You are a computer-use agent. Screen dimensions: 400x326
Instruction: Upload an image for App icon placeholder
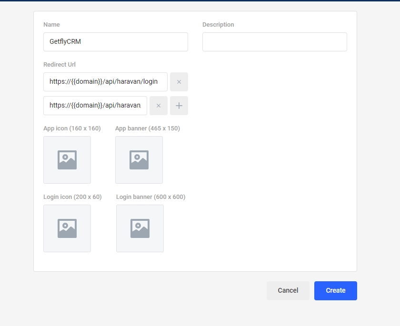coord(67,160)
